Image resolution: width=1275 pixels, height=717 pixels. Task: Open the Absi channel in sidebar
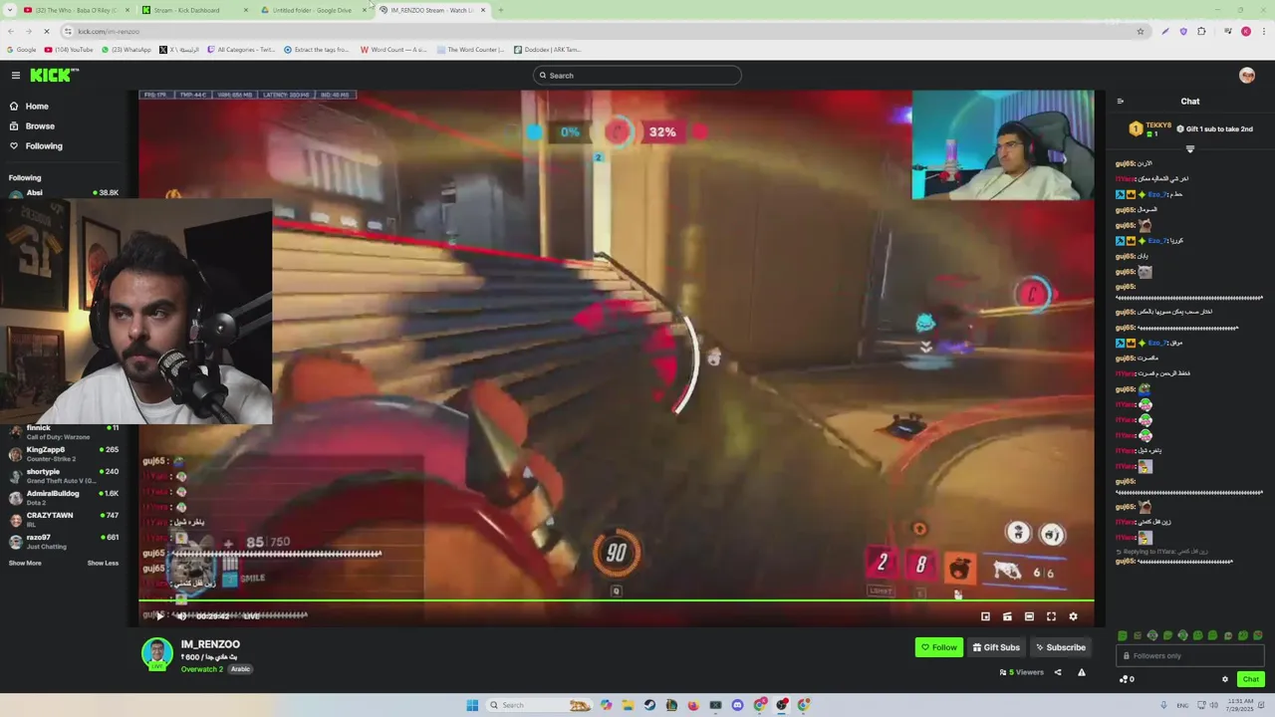coord(64,193)
